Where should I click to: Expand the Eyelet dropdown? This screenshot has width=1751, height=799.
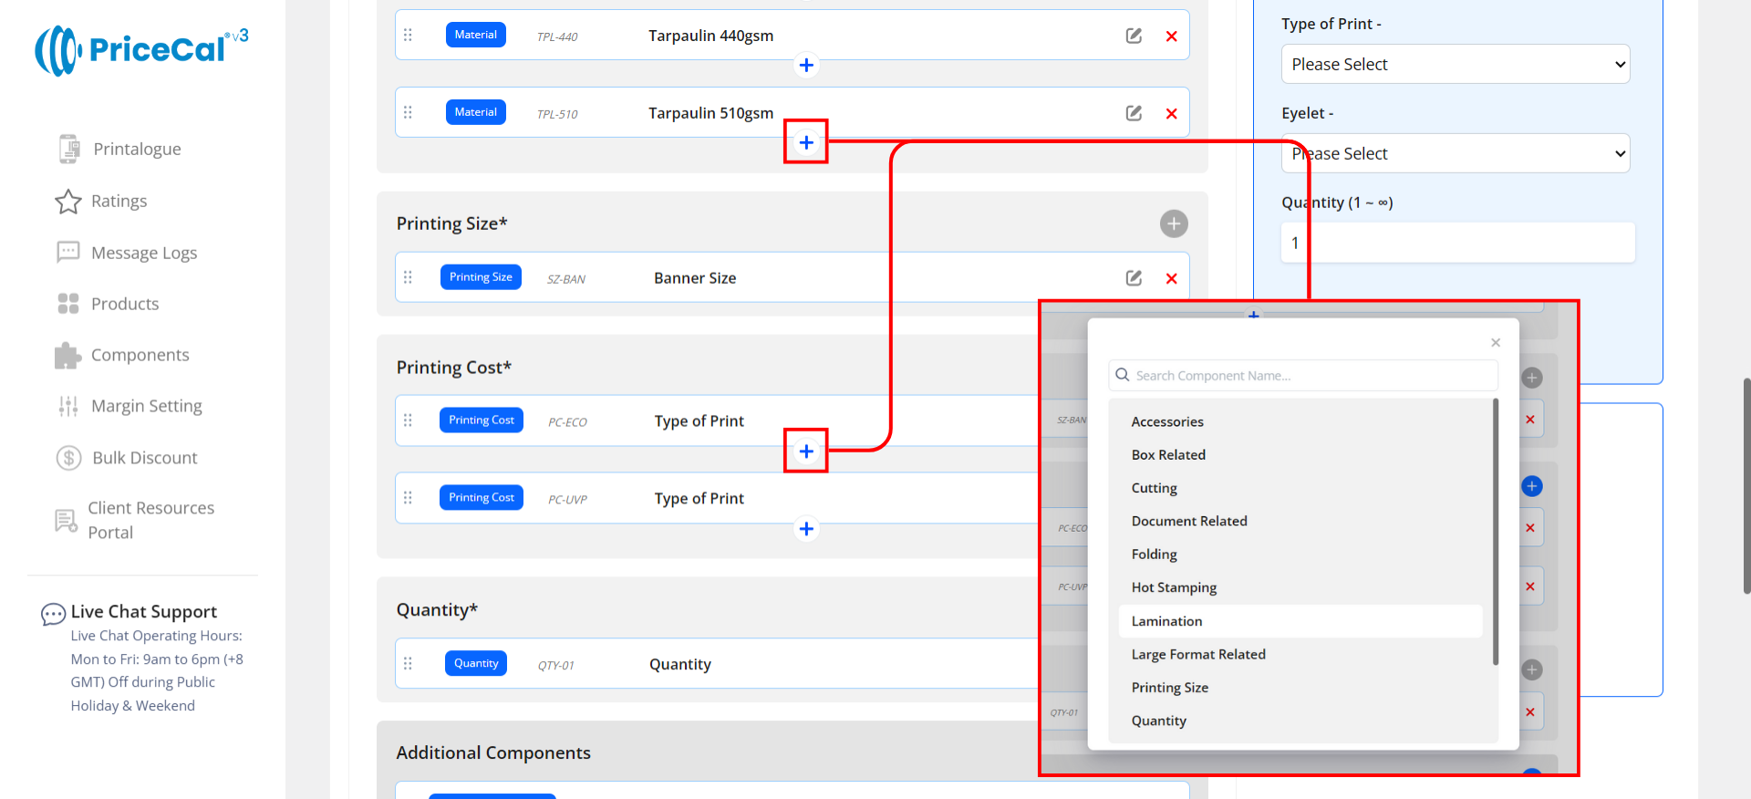1455,154
